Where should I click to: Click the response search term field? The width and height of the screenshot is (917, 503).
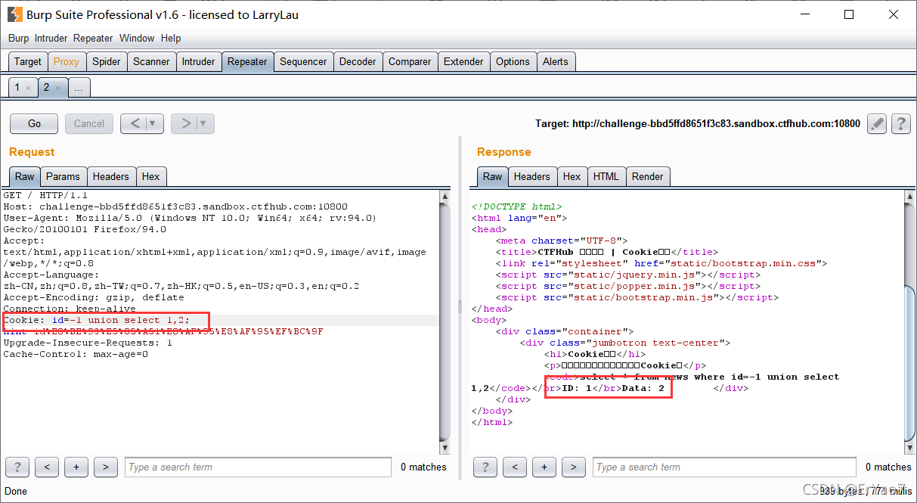[724, 467]
